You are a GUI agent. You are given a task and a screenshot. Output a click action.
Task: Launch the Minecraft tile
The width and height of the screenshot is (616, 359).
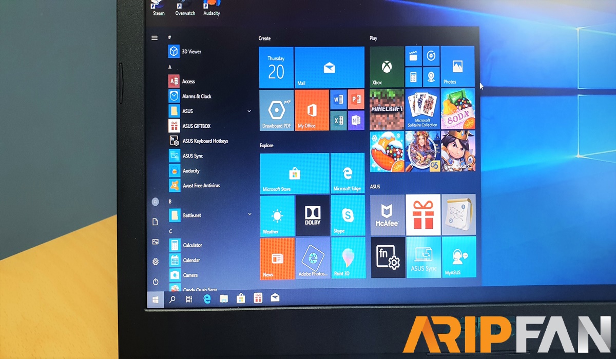387,109
